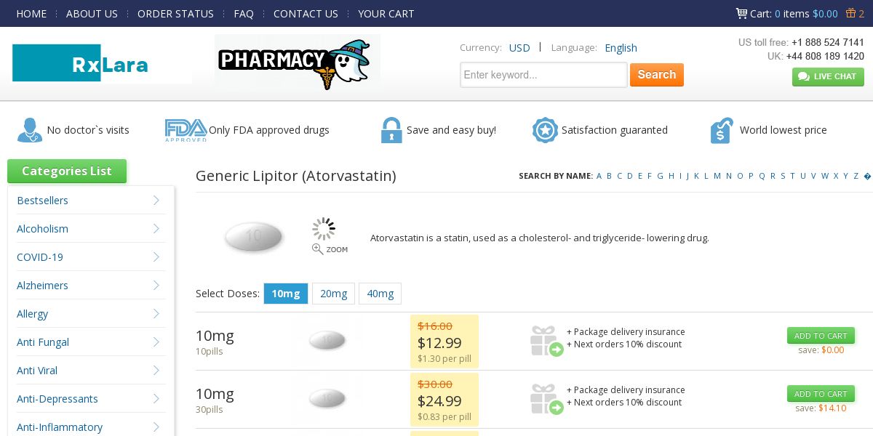Click the gift icon in 10 pills row
873x436 pixels.
coord(546,341)
